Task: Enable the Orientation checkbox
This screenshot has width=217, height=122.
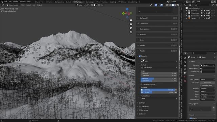Action: tap(140, 106)
